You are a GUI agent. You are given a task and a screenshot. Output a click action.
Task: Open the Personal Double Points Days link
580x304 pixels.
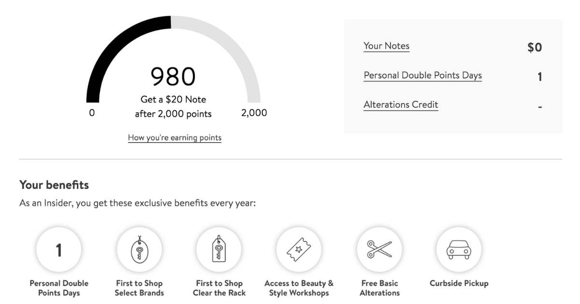[423, 76]
